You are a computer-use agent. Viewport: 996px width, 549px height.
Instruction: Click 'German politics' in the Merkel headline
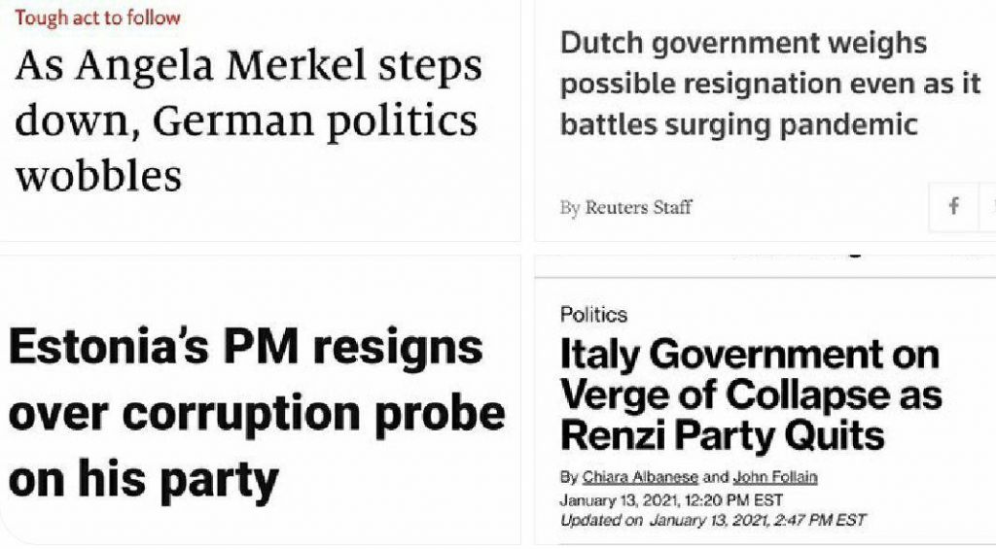[x=315, y=120]
